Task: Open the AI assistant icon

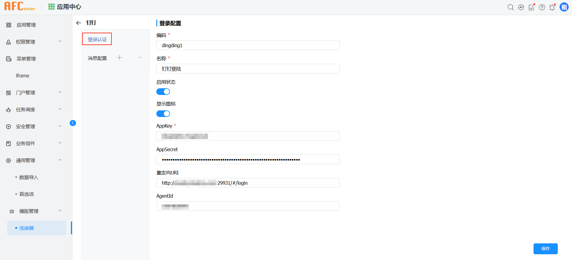Action: [x=521, y=7]
